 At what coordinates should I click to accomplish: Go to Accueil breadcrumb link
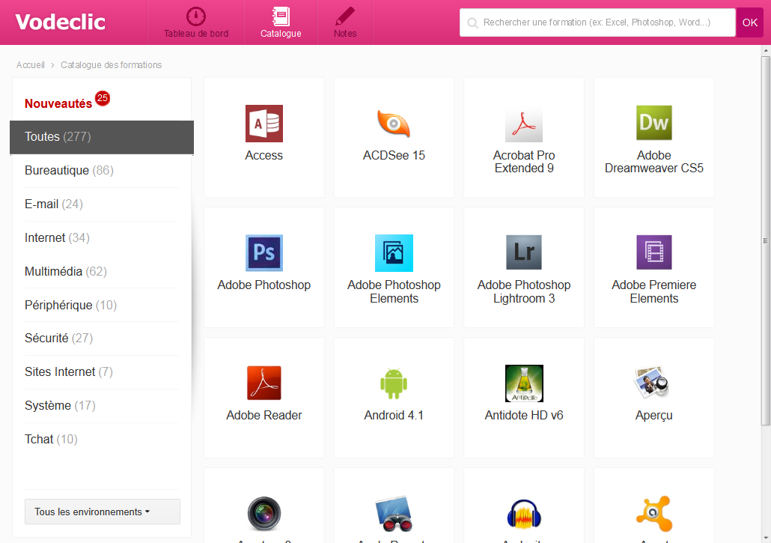(31, 65)
